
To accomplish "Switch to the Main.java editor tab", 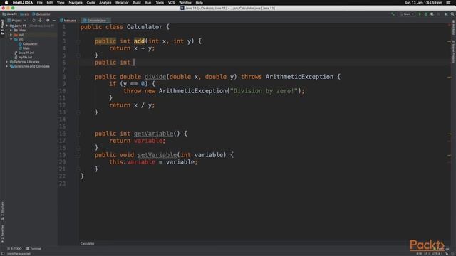I will tap(70, 21).
